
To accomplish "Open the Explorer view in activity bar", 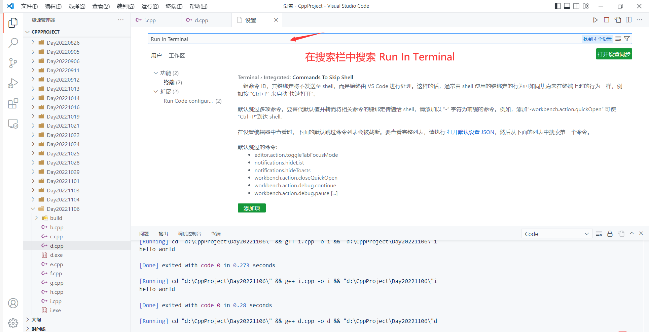I will coord(13,22).
